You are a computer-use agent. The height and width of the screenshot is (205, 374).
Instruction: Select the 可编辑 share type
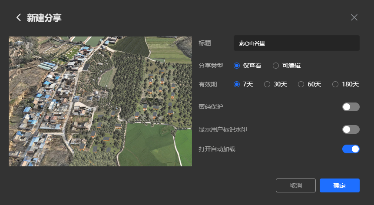286,66
